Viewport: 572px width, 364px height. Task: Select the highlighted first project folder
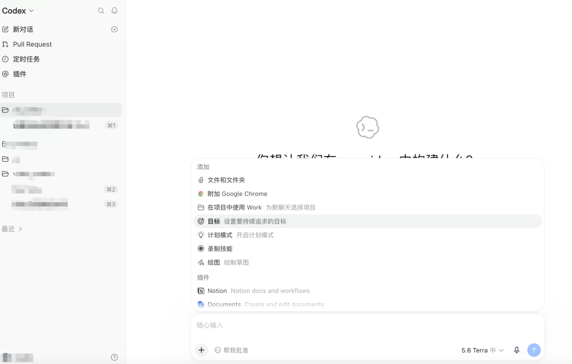click(x=61, y=110)
